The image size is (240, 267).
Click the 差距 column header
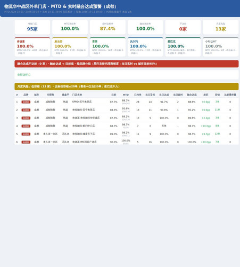[206, 95]
